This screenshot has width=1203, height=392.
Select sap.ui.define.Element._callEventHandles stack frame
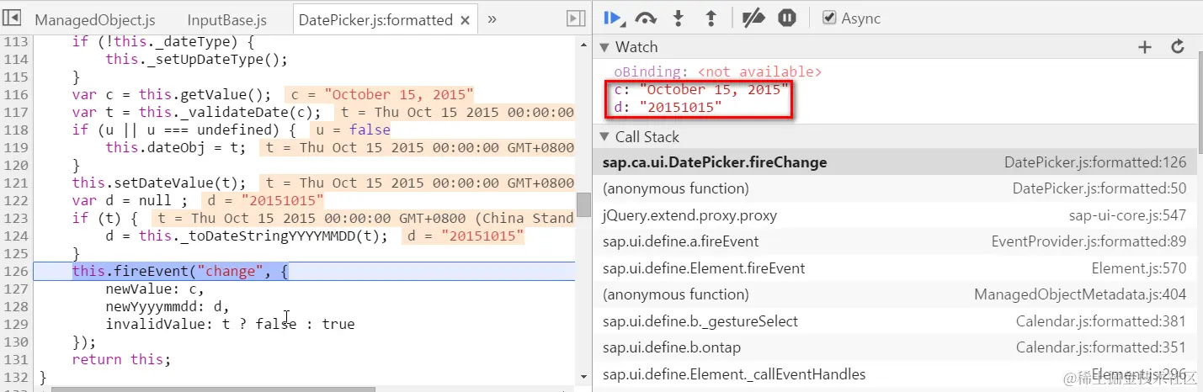pyautogui.click(x=895, y=374)
